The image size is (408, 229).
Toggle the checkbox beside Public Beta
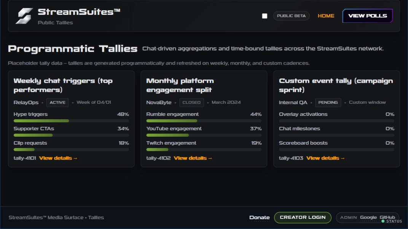[265, 16]
